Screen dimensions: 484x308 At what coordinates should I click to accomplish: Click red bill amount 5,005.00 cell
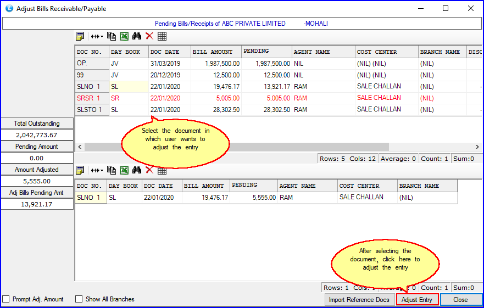pos(216,98)
